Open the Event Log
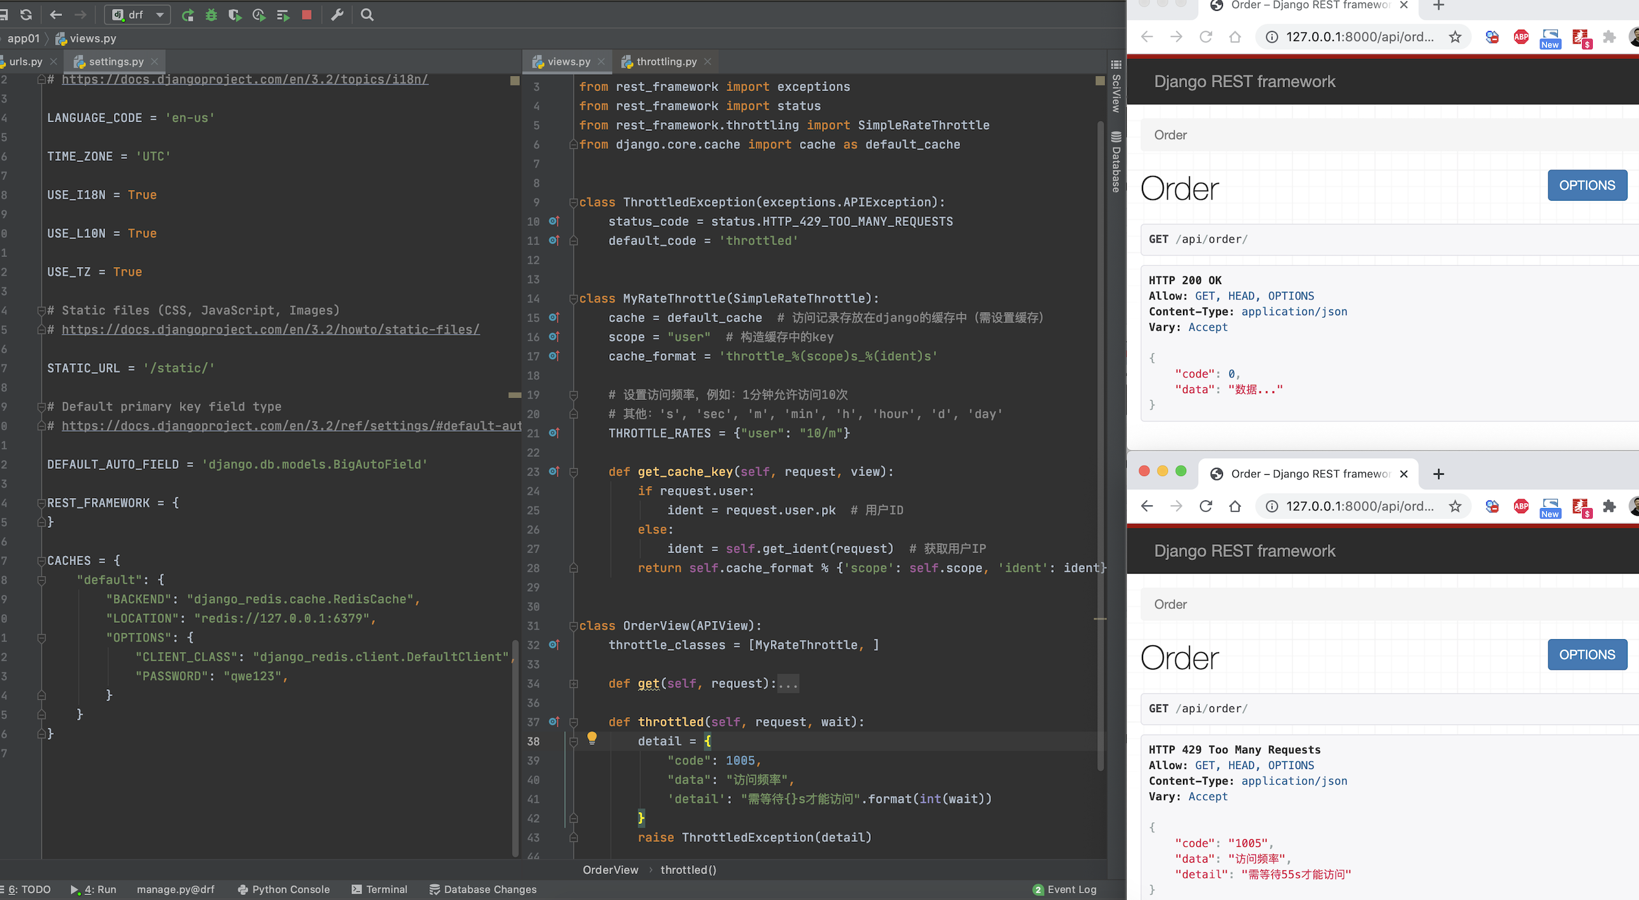 click(x=1065, y=889)
